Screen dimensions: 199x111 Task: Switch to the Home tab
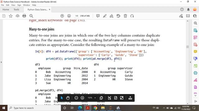[x=6, y=10]
